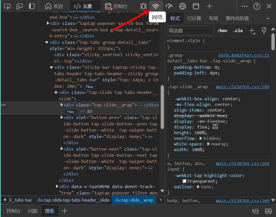Toggle device emulation icon
The height and width of the screenshot is (217, 276).
(19, 6)
